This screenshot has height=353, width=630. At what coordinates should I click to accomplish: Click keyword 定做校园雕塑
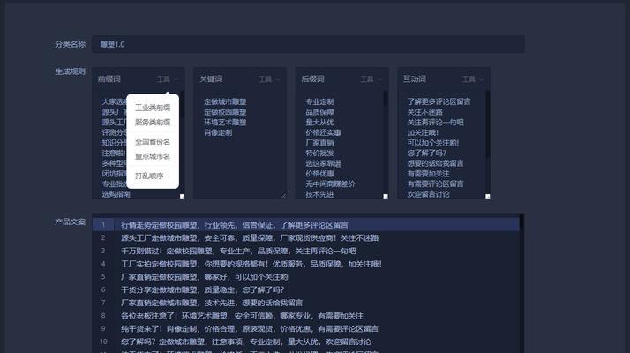click(225, 112)
